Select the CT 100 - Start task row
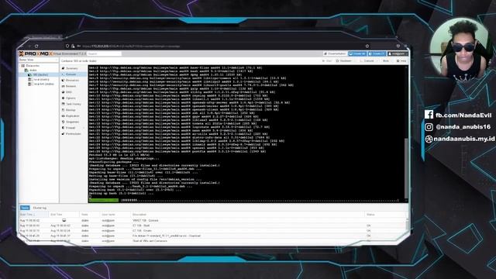Image resolution: width=496 pixels, height=279 pixels. coord(212,226)
